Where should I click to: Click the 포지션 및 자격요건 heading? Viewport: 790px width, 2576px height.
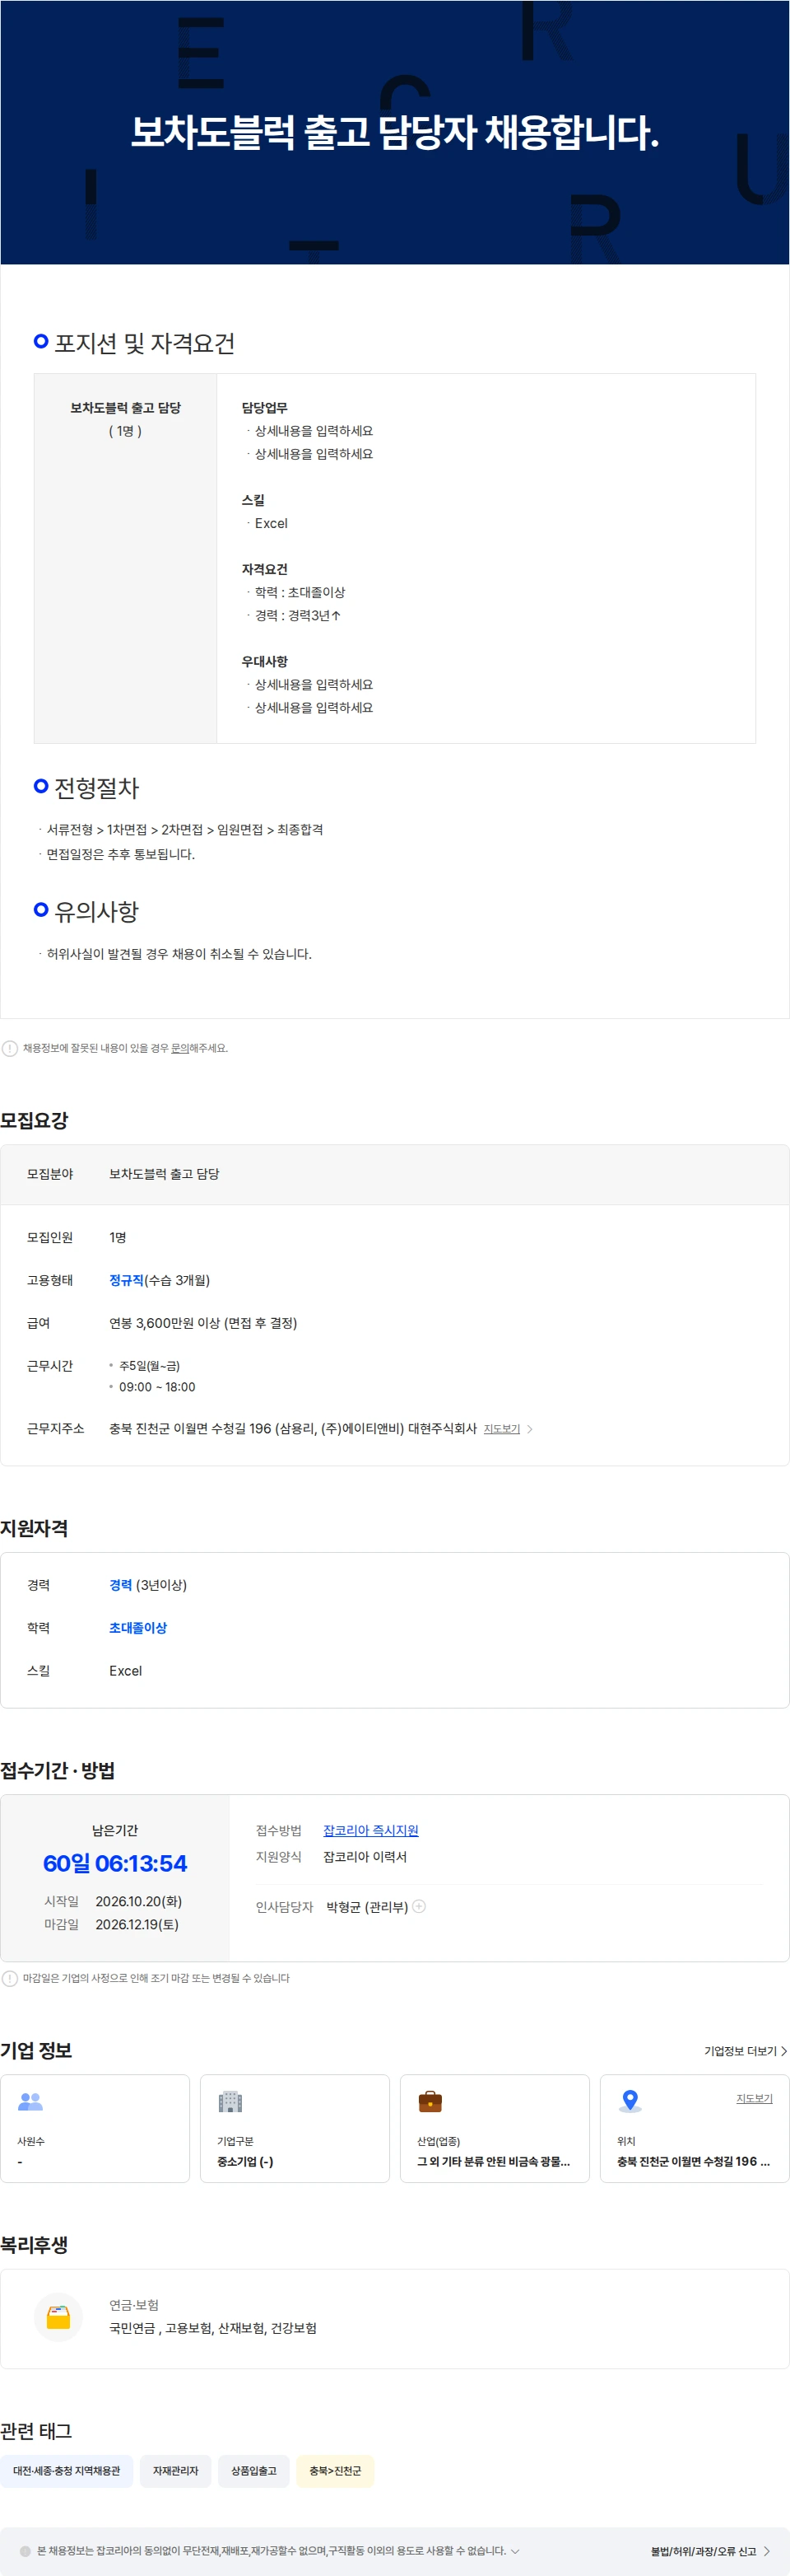(145, 343)
